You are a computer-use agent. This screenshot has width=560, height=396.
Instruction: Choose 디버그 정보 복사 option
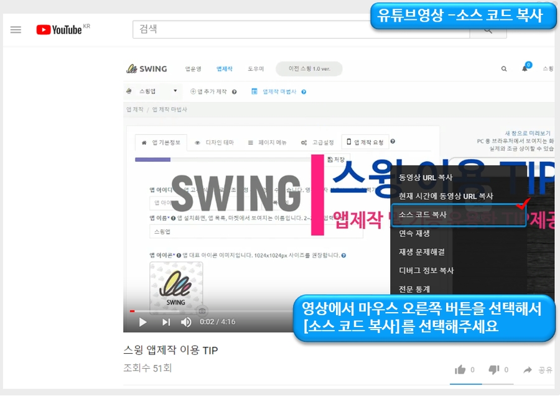coord(426,270)
